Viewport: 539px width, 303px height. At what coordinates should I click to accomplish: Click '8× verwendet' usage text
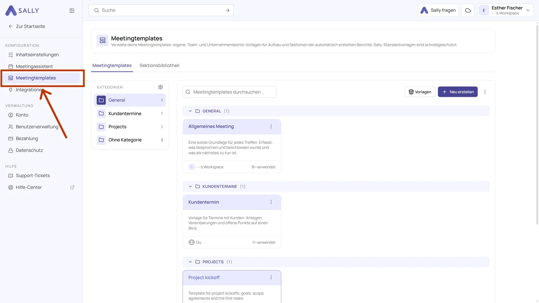pyautogui.click(x=263, y=167)
